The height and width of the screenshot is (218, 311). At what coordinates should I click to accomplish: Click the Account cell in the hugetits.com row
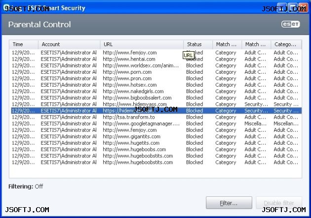69,143
